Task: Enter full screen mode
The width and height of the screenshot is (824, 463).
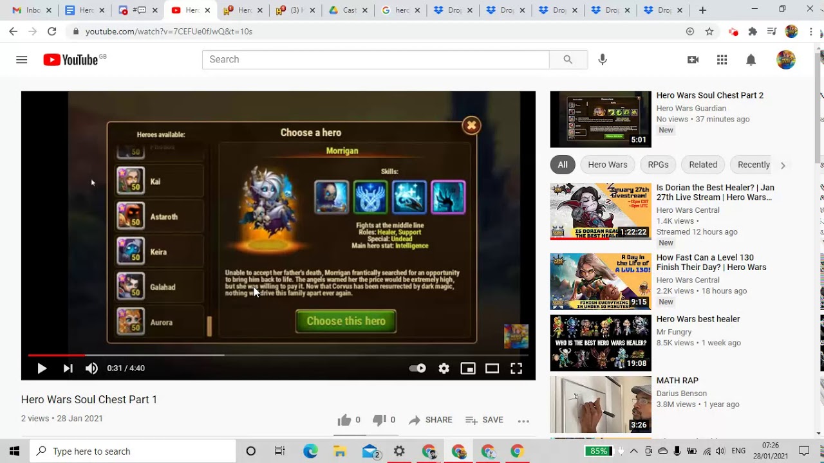Action: click(x=516, y=368)
